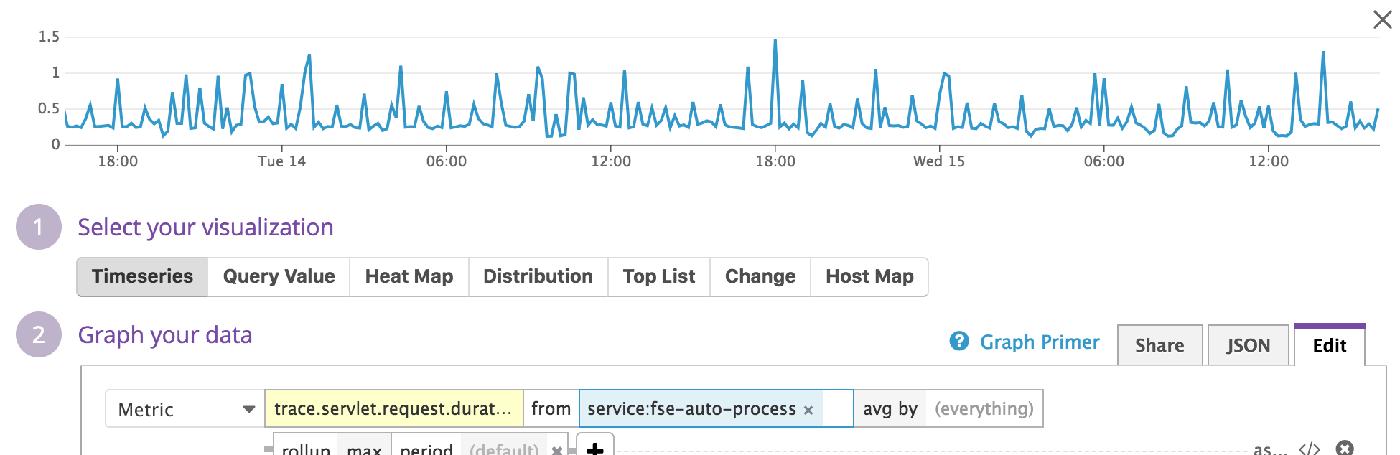1400x455 pixels.
Task: Toggle the raw query code view icon
Action: [x=1310, y=449]
